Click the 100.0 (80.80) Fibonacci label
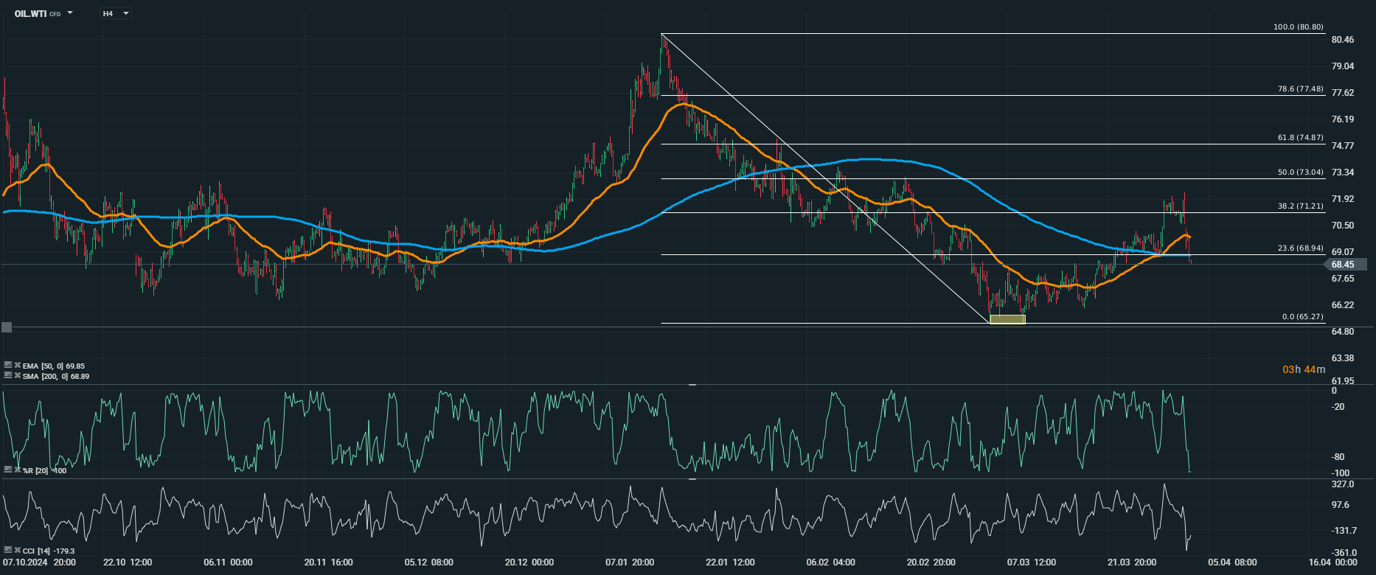Screen dimensions: 1376x575 tap(1299, 27)
